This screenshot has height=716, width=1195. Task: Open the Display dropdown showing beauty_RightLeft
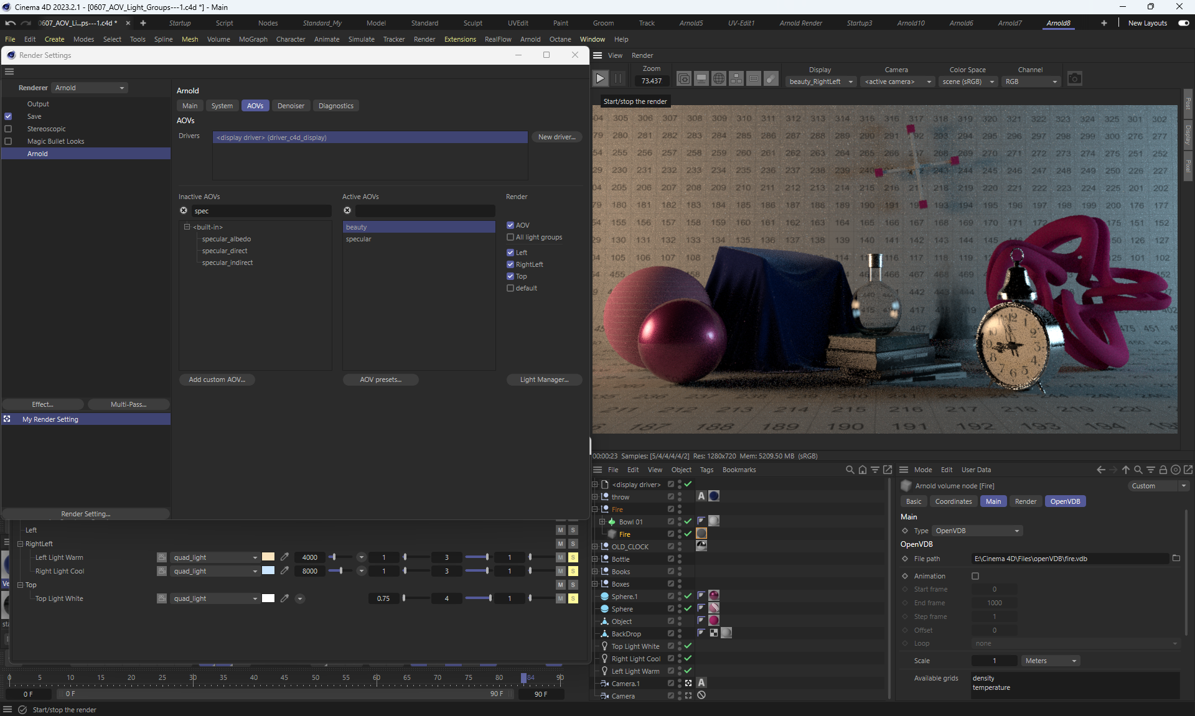(820, 81)
